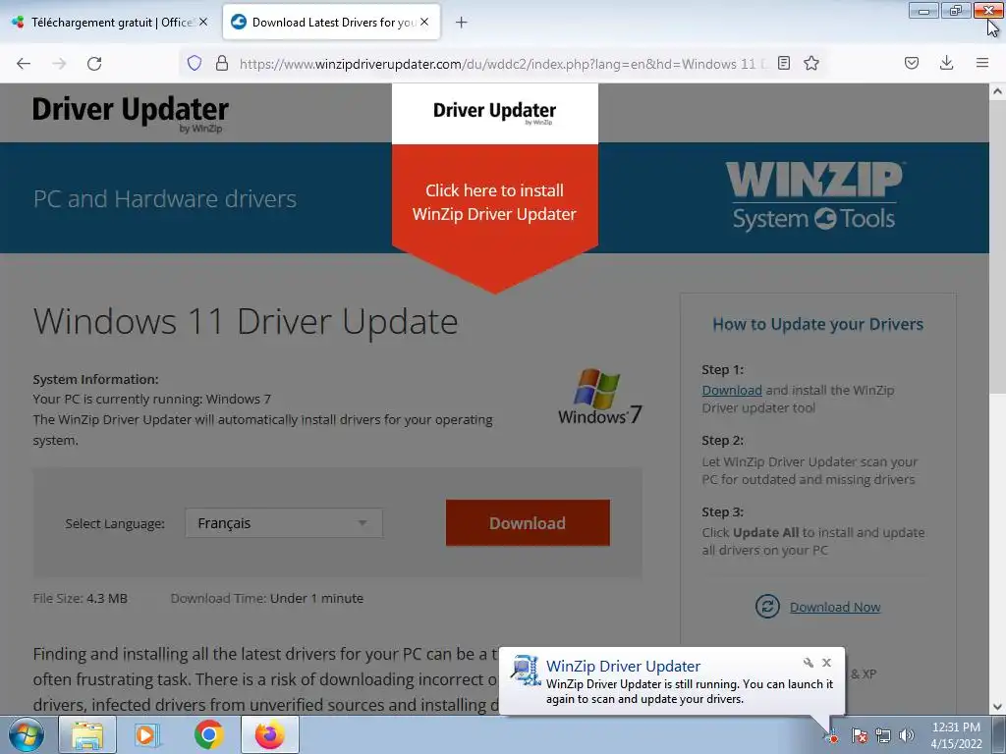The image size is (1006, 754).
Task: Follow the Step 1 Download link
Action: [731, 390]
